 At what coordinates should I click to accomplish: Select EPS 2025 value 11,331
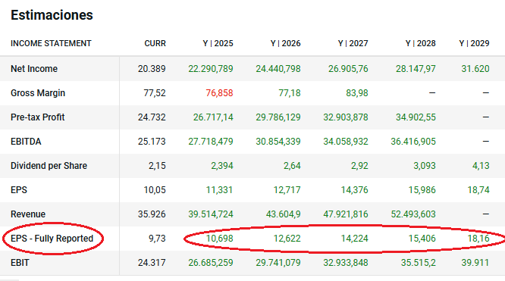pyautogui.click(x=219, y=190)
